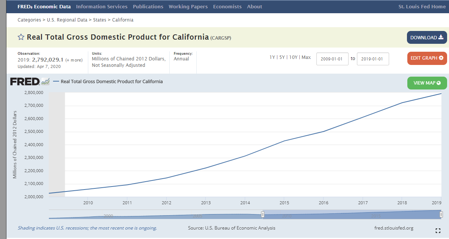Click the 2,000,000 y-axis label
Image resolution: width=449 pixels, height=239 pixels.
(34, 197)
